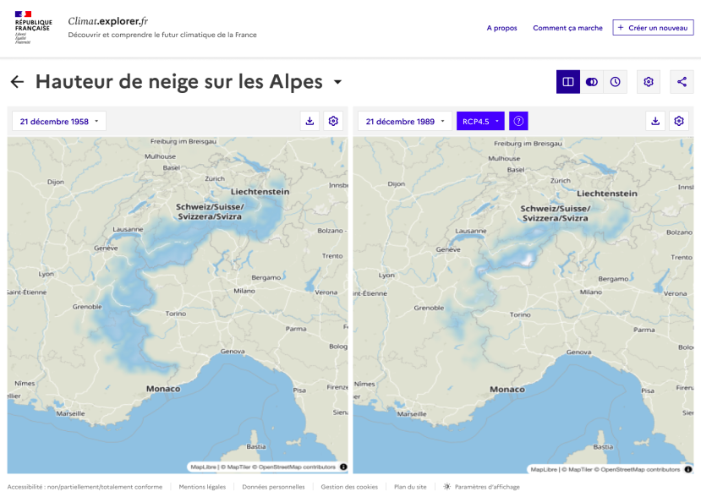
Task: Click Parma label on right map
Action: coord(643,330)
